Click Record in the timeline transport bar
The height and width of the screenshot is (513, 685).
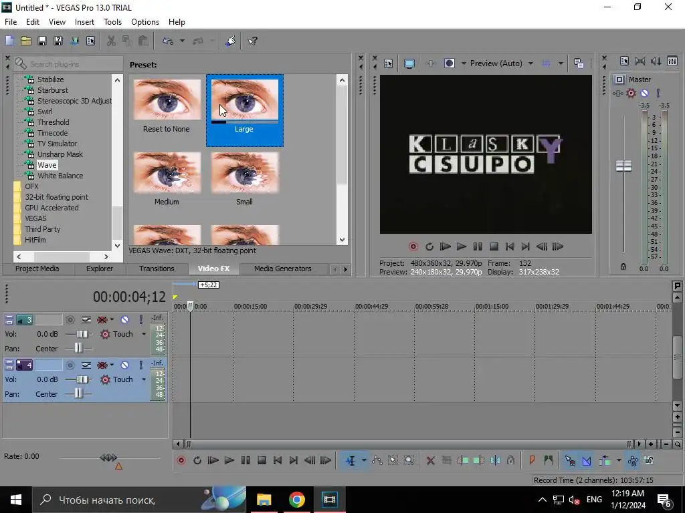(x=181, y=460)
